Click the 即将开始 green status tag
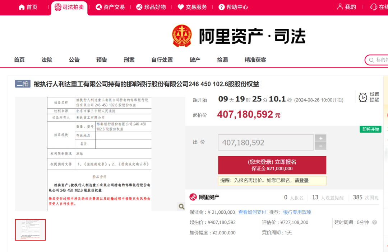388x252 pixels. 370,129
